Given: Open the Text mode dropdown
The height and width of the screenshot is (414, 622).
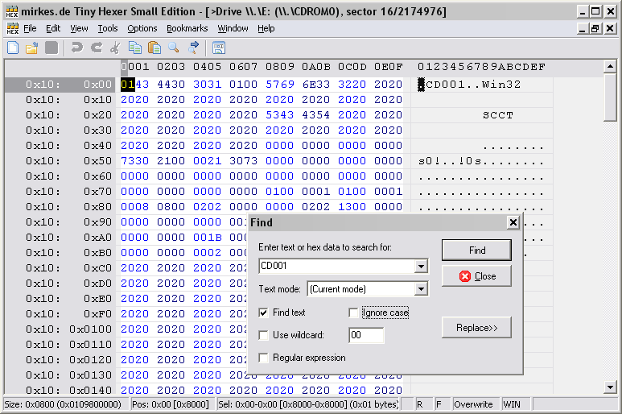Looking at the screenshot, I should pyautogui.click(x=421, y=289).
